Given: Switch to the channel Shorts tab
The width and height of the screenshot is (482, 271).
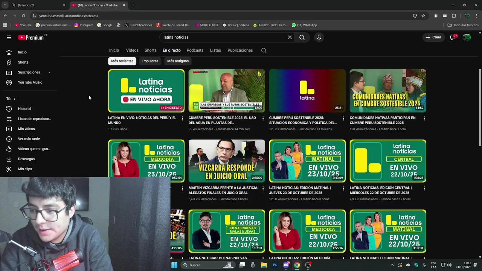Looking at the screenshot, I should pos(151,50).
